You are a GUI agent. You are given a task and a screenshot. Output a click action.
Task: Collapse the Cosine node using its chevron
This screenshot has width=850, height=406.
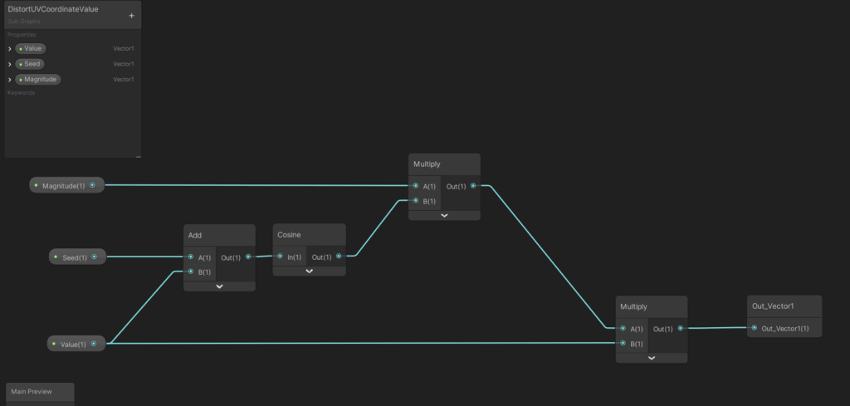[x=310, y=271]
